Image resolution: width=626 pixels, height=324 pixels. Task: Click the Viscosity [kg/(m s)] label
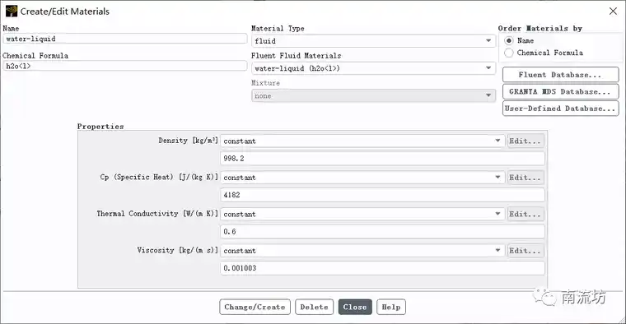point(178,250)
